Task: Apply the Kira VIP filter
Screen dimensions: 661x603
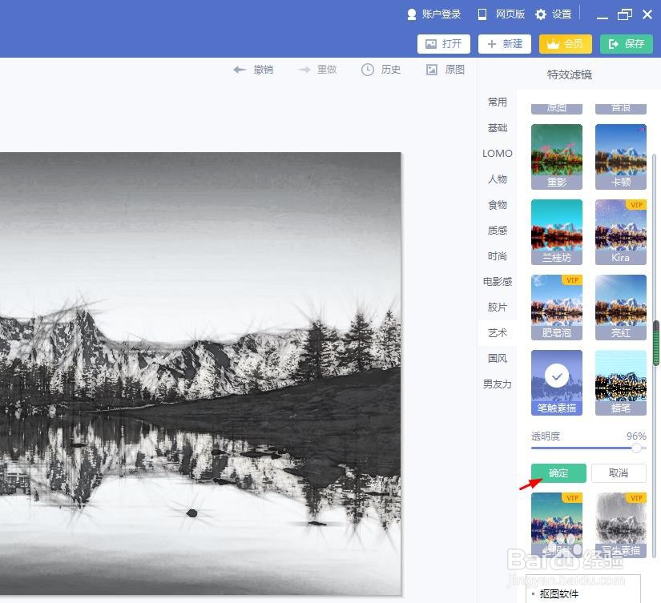Action: 620,231
